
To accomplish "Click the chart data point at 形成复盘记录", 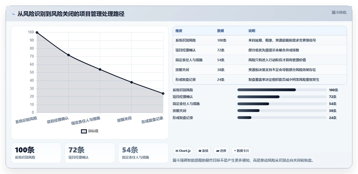I will tap(163, 93).
